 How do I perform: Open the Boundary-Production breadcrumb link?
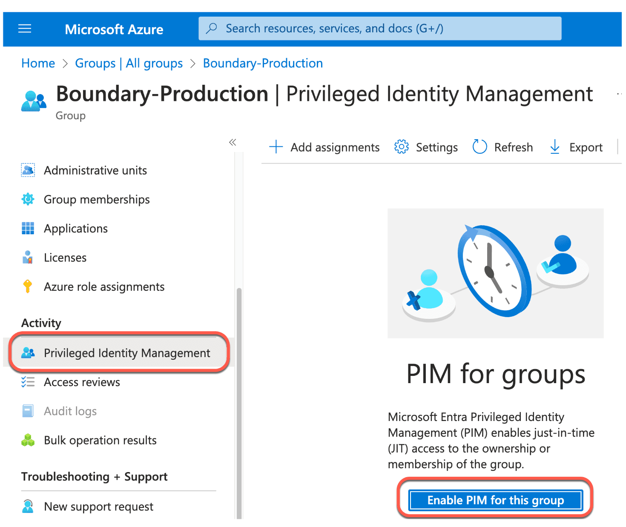coord(263,63)
